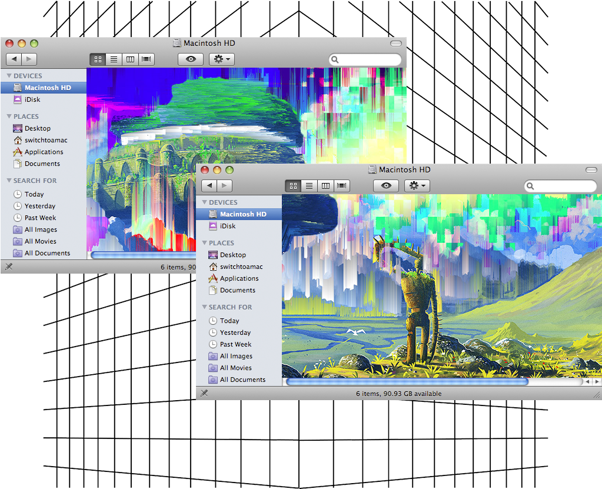Toggle toolbar pill button in back window
The image size is (602, 489).
tap(396, 44)
